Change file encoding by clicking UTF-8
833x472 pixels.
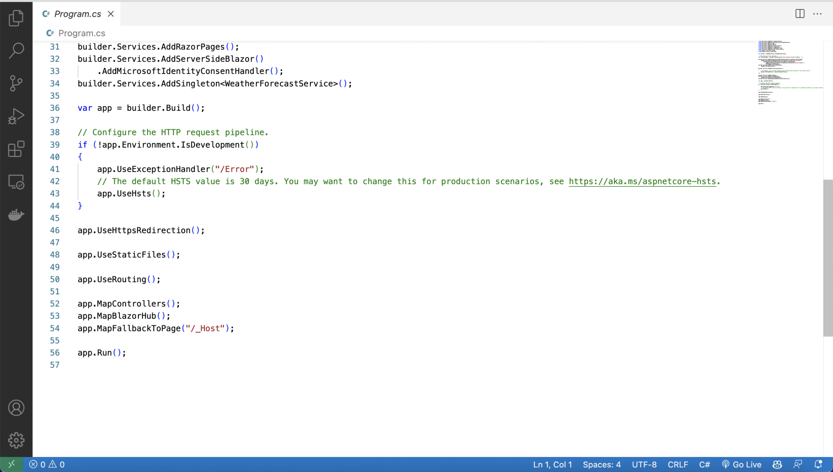coord(644,464)
